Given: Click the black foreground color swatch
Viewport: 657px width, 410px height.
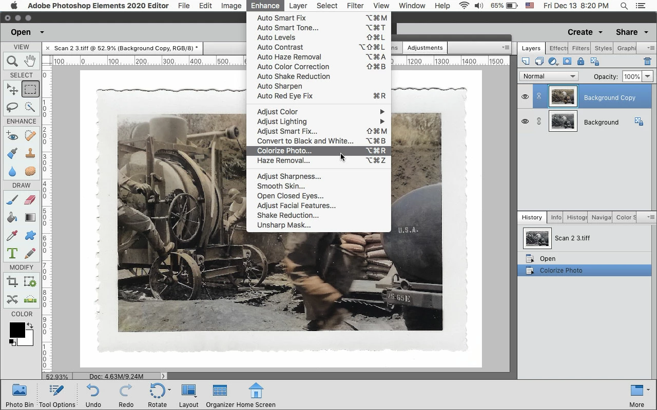Looking at the screenshot, I should click(x=16, y=330).
